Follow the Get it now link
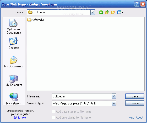Image resolution: width=147 pixels, height=123 pixels. [19, 118]
